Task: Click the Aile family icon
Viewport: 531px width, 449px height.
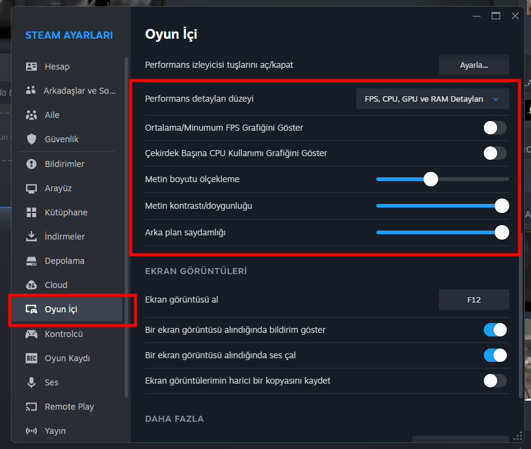Action: point(31,115)
